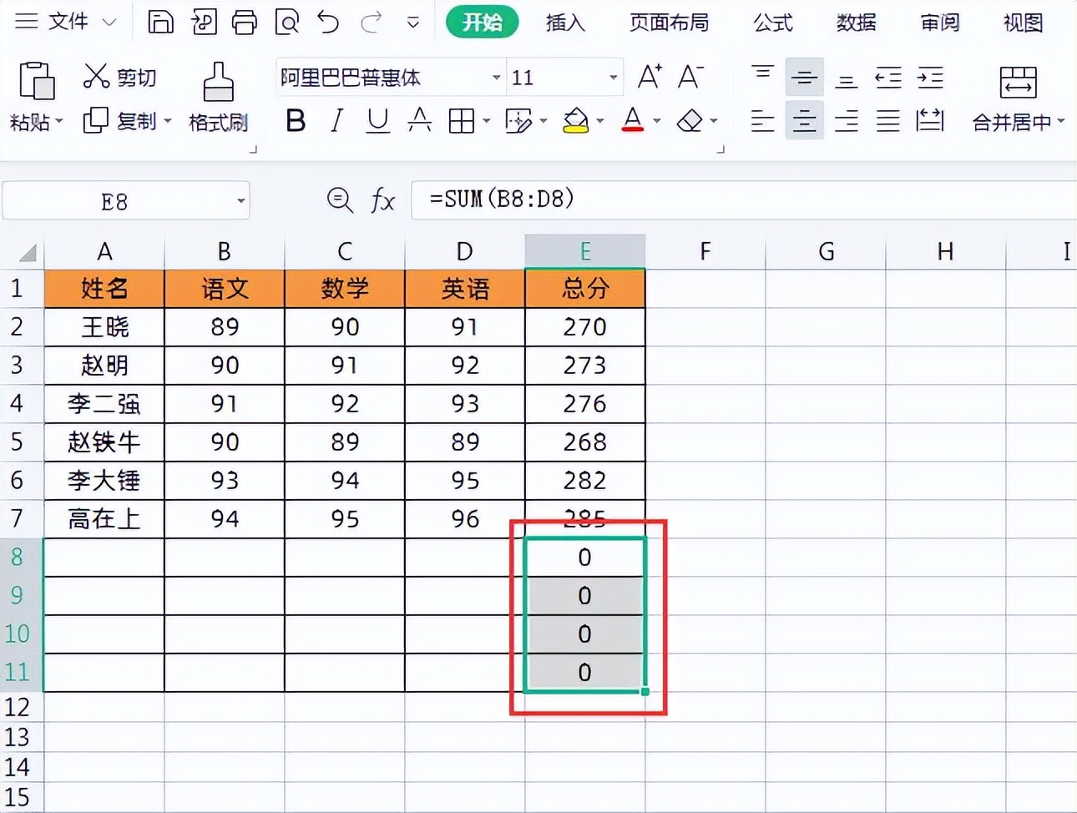Click the Name Box showing E8
Viewport: 1077px width, 813px height.
click(x=126, y=201)
